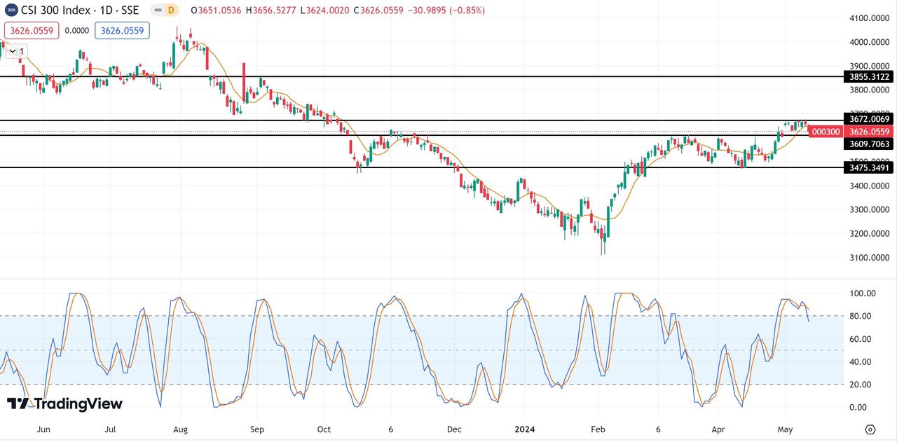897x442 pixels.
Task: Click the red last price 3626.0559 label
Action: point(869,132)
